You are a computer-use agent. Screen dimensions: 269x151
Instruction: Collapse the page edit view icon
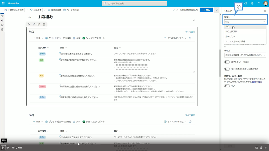click(217, 10)
